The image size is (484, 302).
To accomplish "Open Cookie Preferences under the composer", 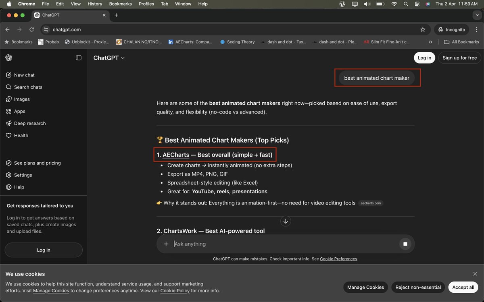I will click(x=338, y=259).
